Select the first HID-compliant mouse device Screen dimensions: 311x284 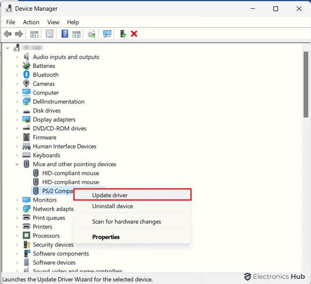(x=70, y=173)
